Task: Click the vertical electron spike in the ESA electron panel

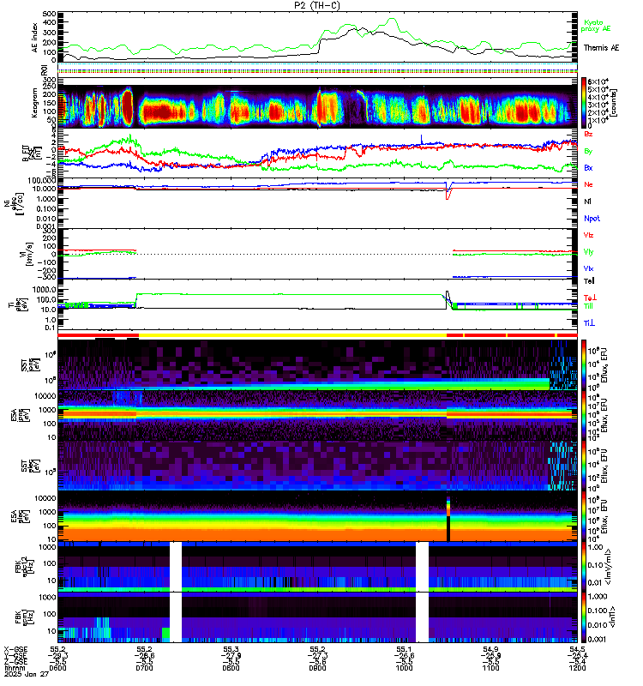Action: [x=448, y=518]
